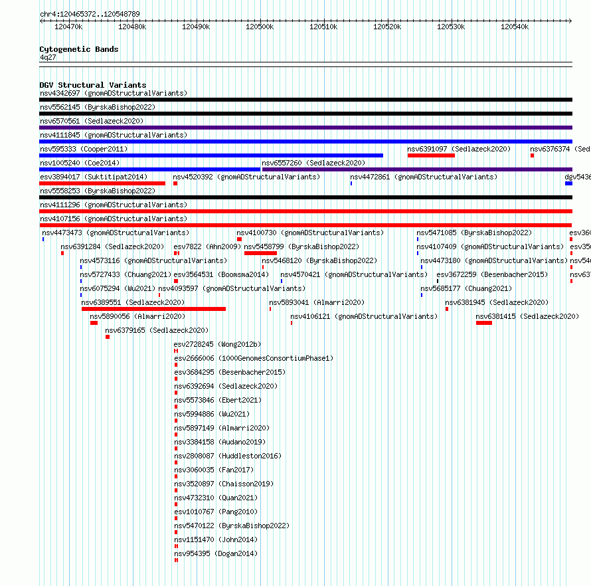Open variant nsv4473473 (gnomADStructuralVariants)
The image size is (591, 586).
(x=116, y=233)
